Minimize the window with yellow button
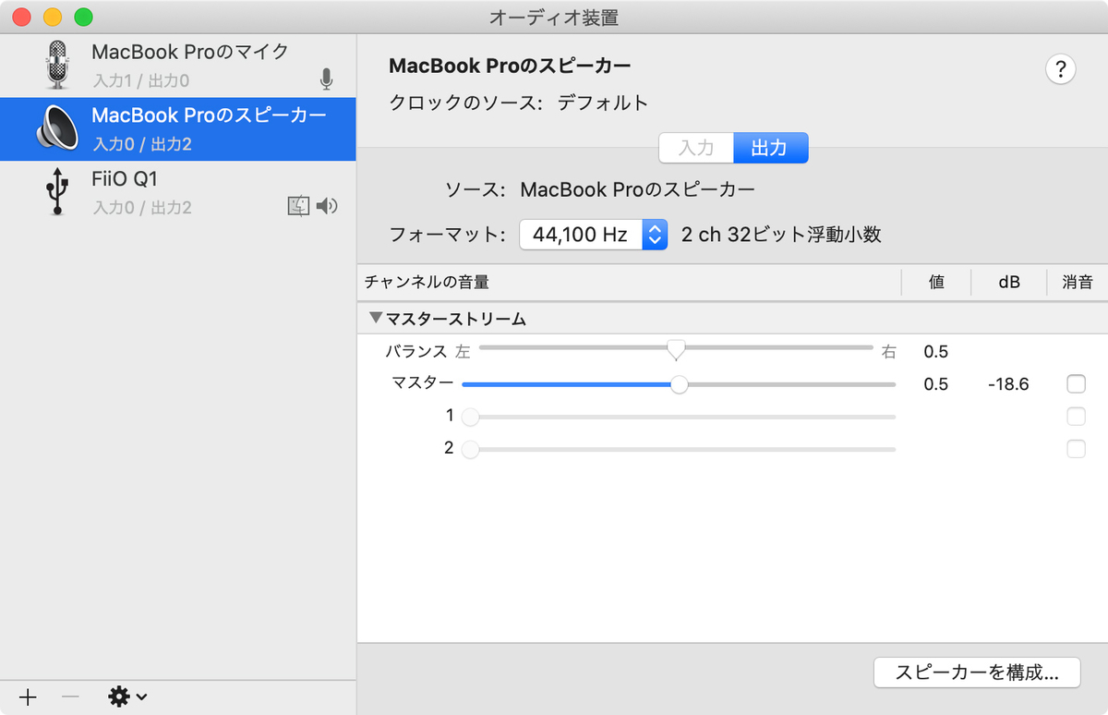The height and width of the screenshot is (715, 1108). coord(53,17)
